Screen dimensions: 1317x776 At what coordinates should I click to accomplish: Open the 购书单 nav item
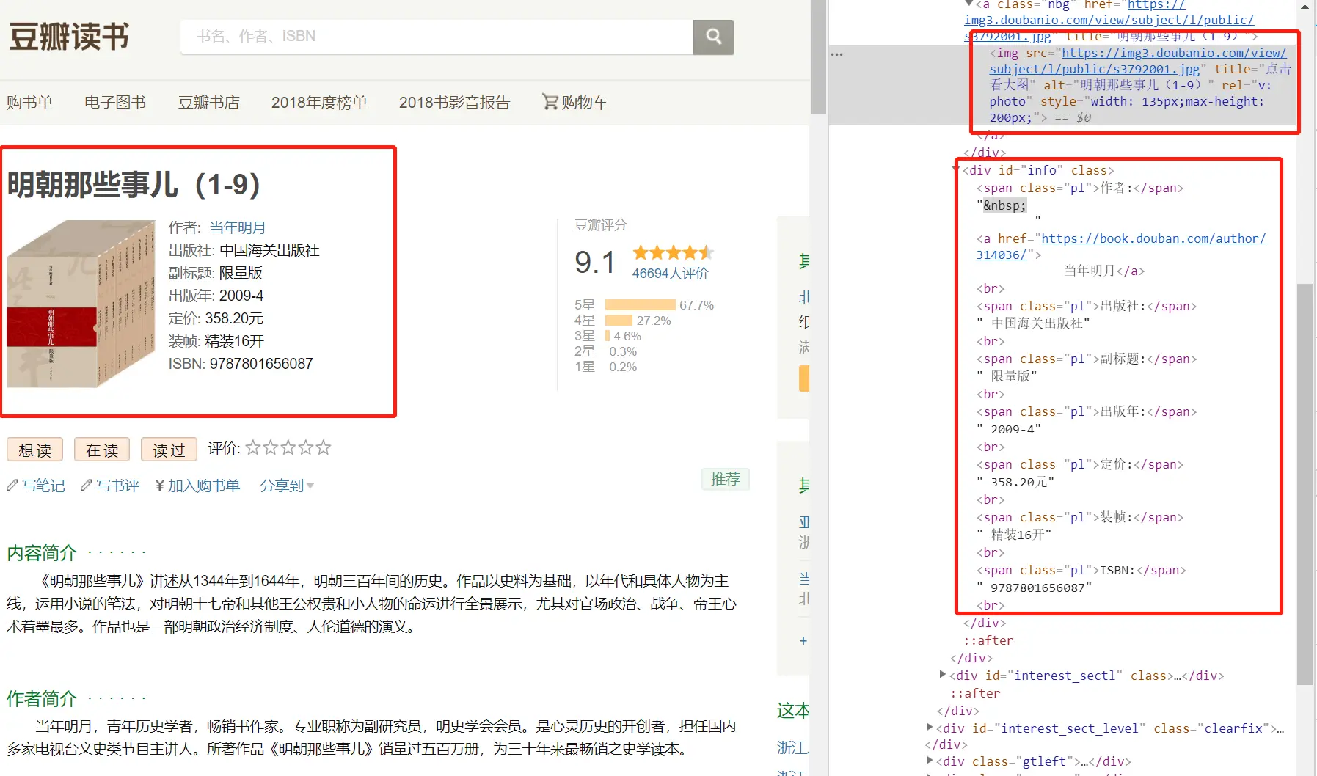(29, 102)
